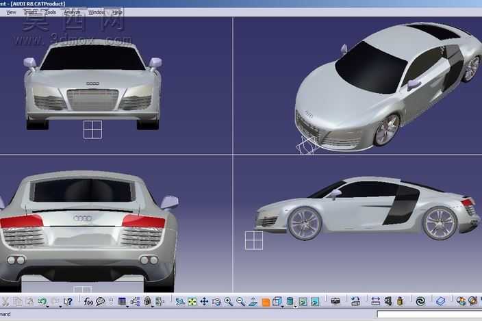Open the Formula f(x) tool
The image size is (482, 321).
pos(88,302)
